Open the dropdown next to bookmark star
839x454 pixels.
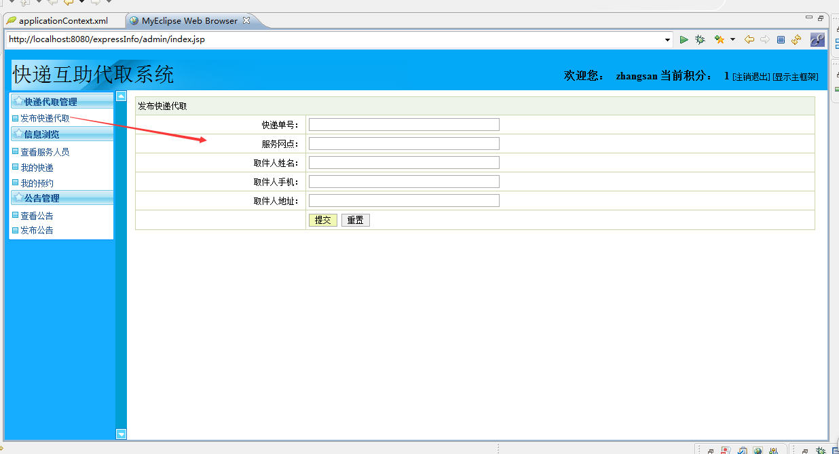tap(732, 39)
